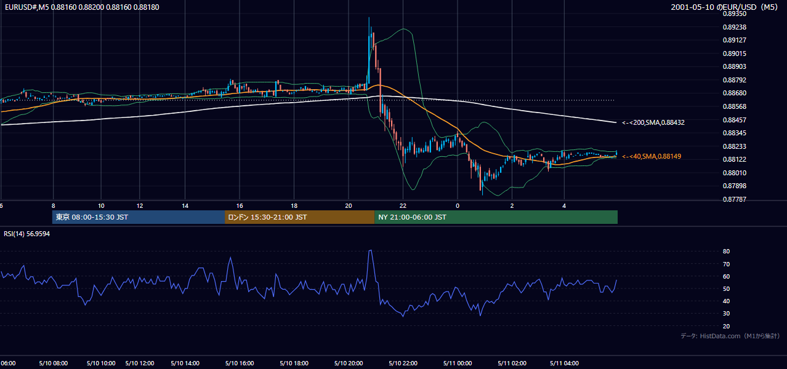The width and height of the screenshot is (787, 369).
Task: Click the RSI 80 level label
Action: [x=726, y=252]
